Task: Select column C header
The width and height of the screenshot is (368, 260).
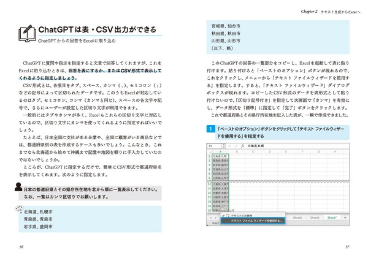Action: tap(253, 152)
